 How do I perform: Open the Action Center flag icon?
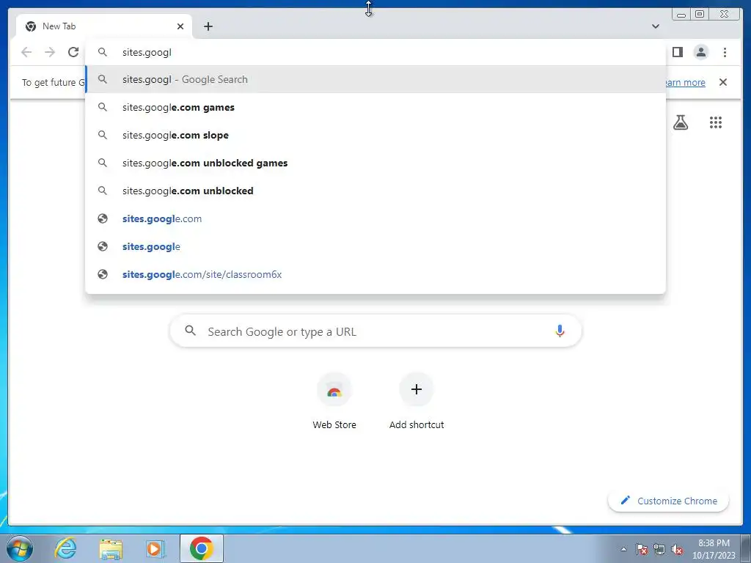tap(641, 549)
